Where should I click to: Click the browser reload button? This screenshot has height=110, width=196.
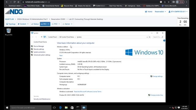(14, 2)
